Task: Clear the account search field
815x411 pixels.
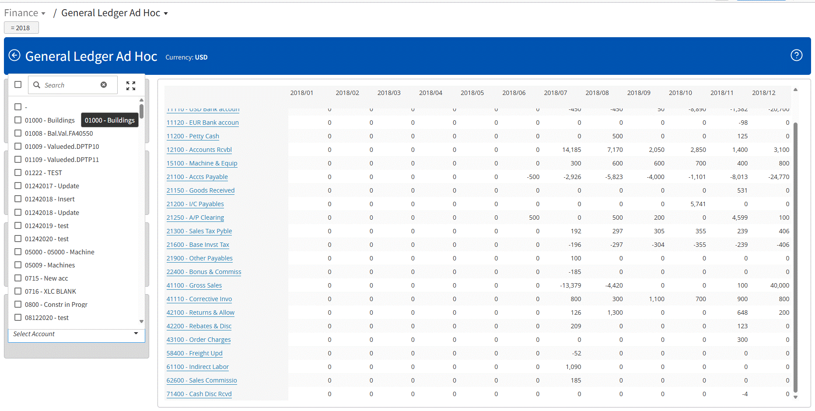Action: (104, 85)
